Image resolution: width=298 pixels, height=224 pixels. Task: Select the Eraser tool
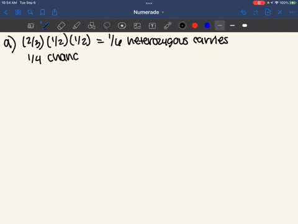click(61, 26)
